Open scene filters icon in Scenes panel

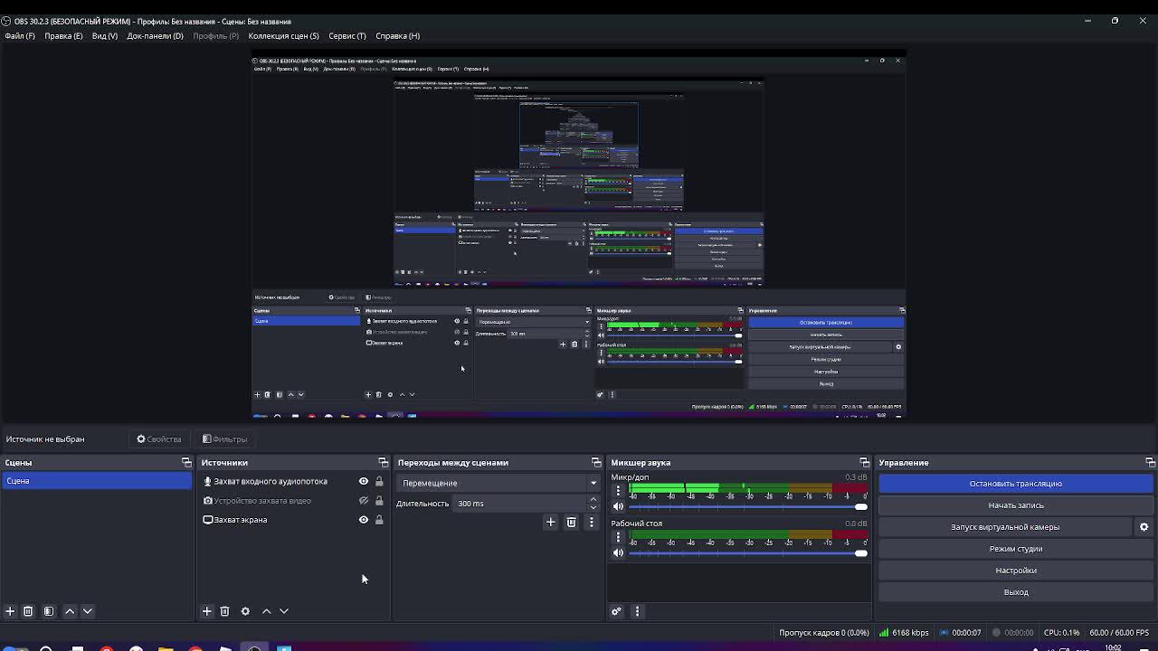pyautogui.click(x=49, y=611)
